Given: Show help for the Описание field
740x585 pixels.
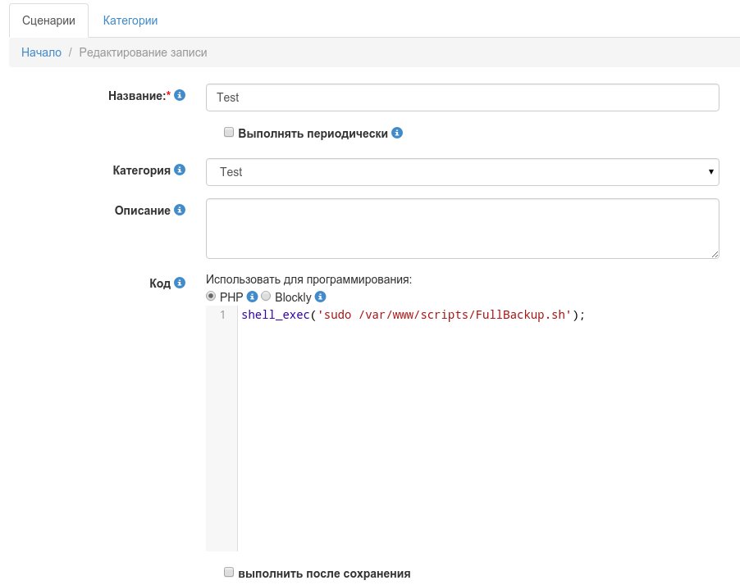Looking at the screenshot, I should [x=180, y=210].
